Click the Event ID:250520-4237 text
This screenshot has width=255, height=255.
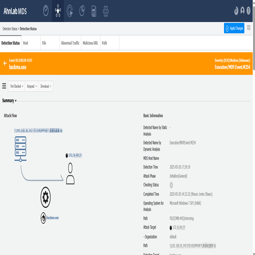(x=20, y=60)
